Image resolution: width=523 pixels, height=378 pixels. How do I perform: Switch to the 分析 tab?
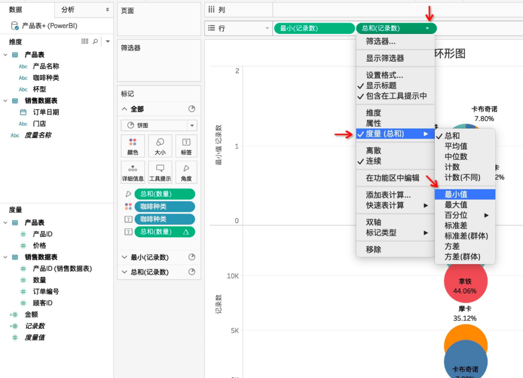tap(68, 10)
